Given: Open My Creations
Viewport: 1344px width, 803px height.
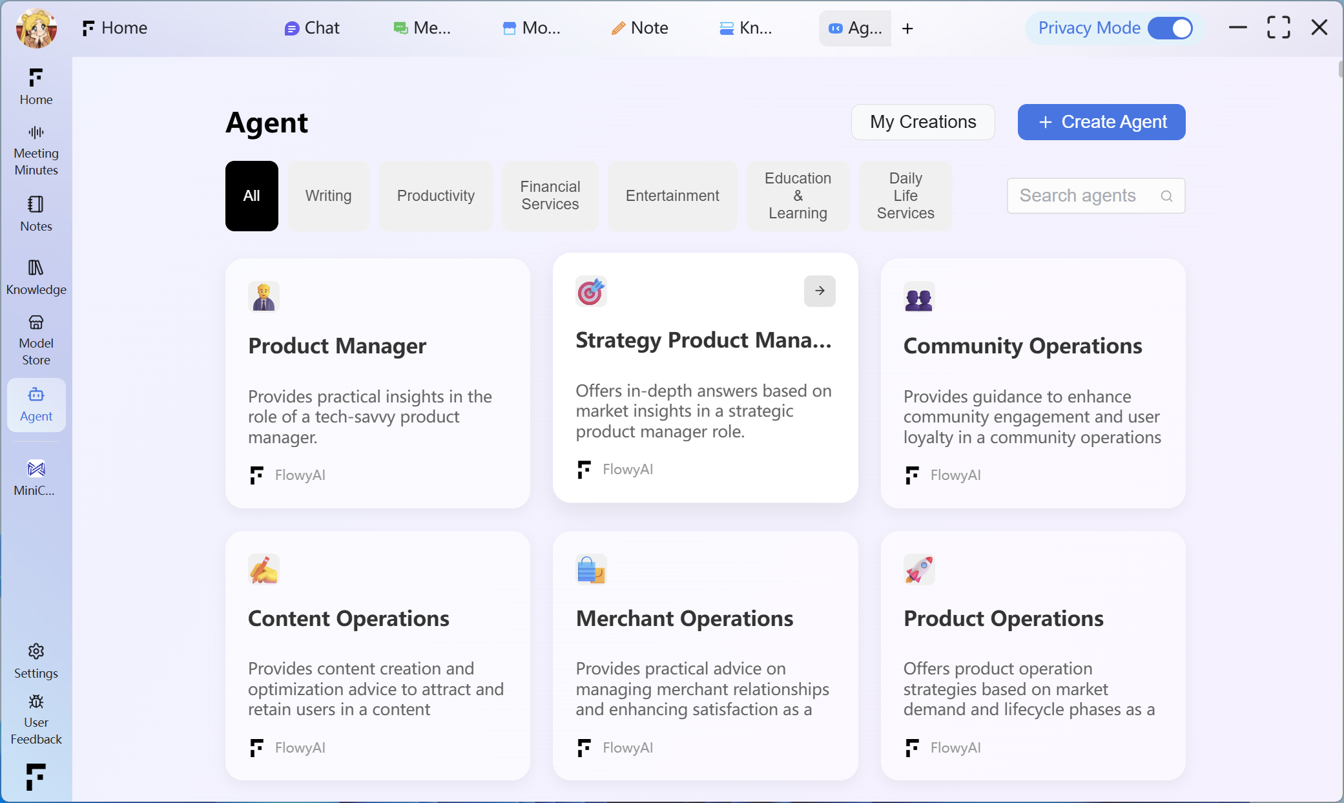Looking at the screenshot, I should pyautogui.click(x=923, y=122).
